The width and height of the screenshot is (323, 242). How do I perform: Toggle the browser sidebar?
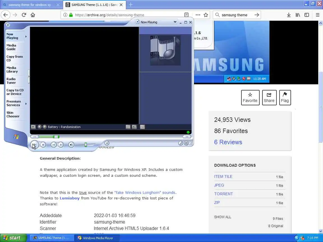tap(307, 15)
